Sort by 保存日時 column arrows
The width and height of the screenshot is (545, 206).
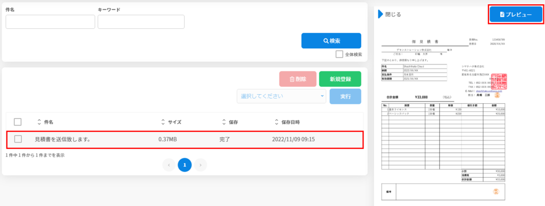pyautogui.click(x=276, y=122)
